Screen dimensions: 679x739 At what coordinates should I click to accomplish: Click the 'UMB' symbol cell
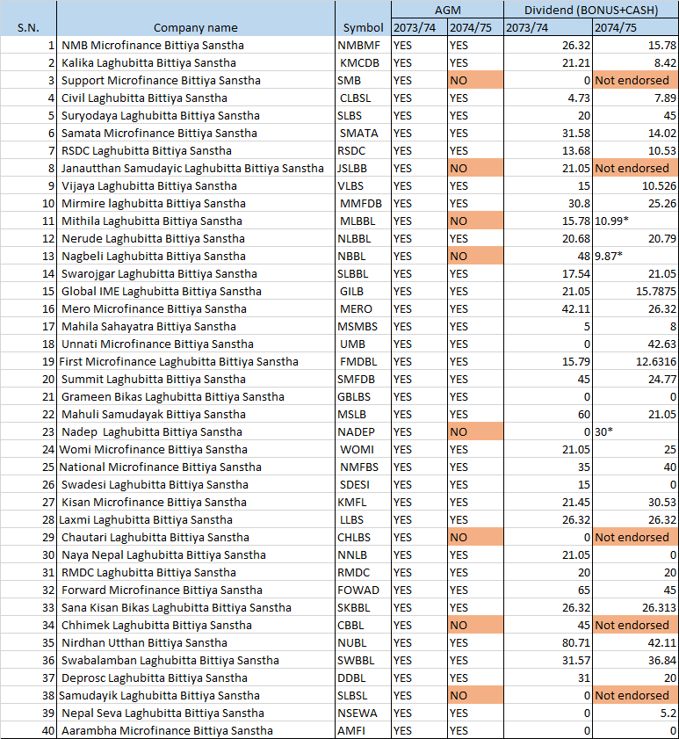[x=363, y=344]
